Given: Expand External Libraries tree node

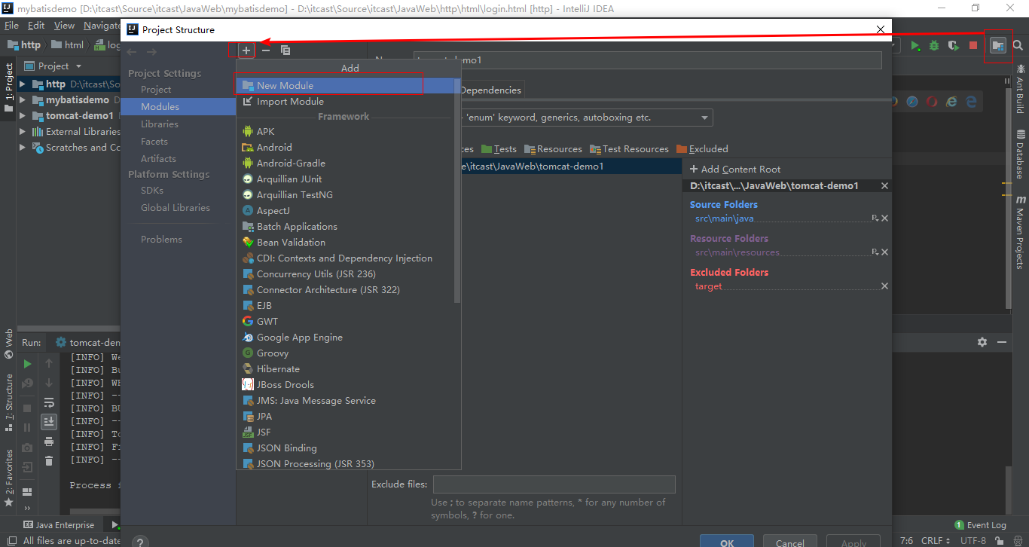Looking at the screenshot, I should [23, 132].
